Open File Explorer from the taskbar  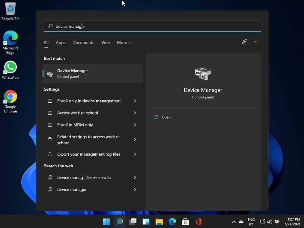pyautogui.click(x=159, y=222)
